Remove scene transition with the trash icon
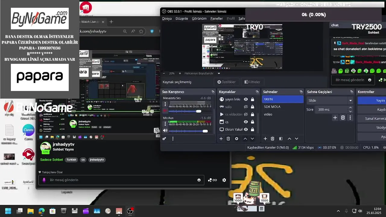This screenshot has width=386, height=217. 343,118
